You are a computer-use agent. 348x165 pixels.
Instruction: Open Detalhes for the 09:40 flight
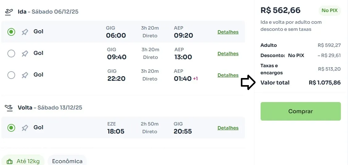tap(228, 54)
